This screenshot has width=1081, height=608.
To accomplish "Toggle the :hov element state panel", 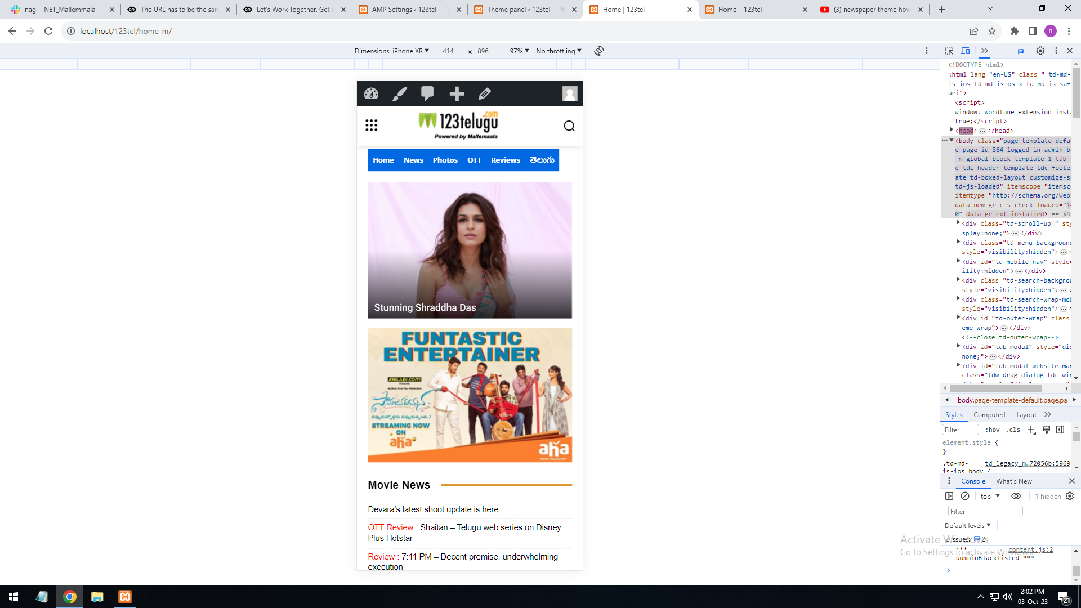I will tap(993, 430).
